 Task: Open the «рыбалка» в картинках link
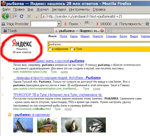(32, 115)
